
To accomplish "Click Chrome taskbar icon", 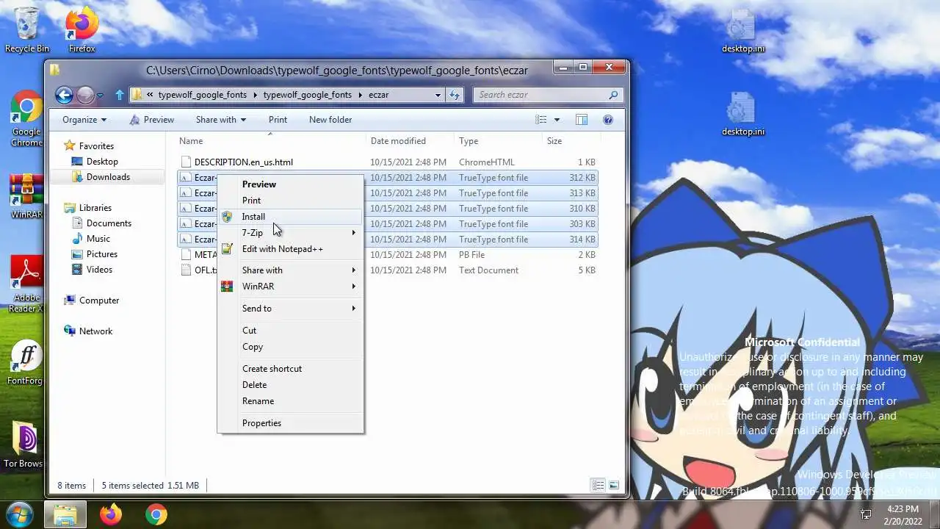I will [156, 514].
